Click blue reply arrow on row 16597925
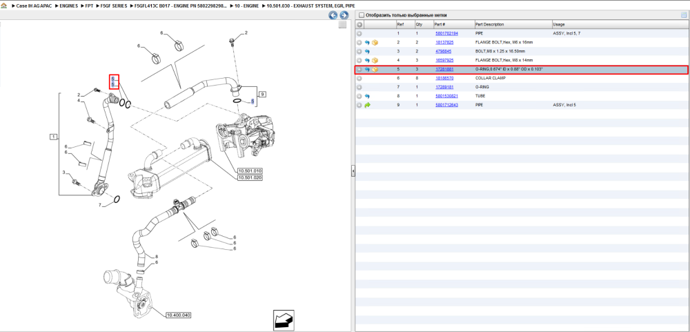Image resolution: width=690 pixels, height=332 pixels. pos(368,60)
